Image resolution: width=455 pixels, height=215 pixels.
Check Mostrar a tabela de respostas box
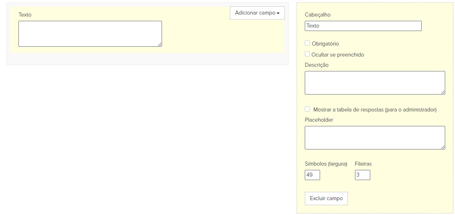[x=307, y=109]
